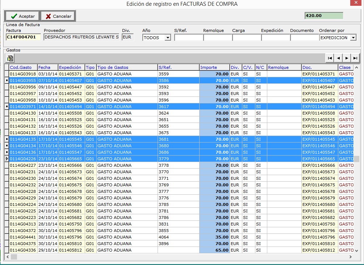Advance to the next record
364x265 pixels.
347,58
